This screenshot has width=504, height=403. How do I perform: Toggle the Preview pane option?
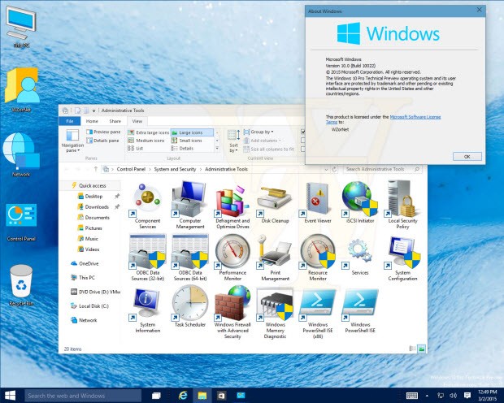(x=103, y=132)
